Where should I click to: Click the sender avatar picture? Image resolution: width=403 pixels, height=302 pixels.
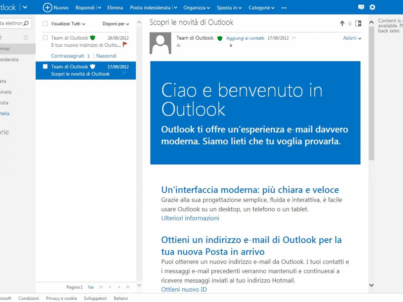point(160,43)
